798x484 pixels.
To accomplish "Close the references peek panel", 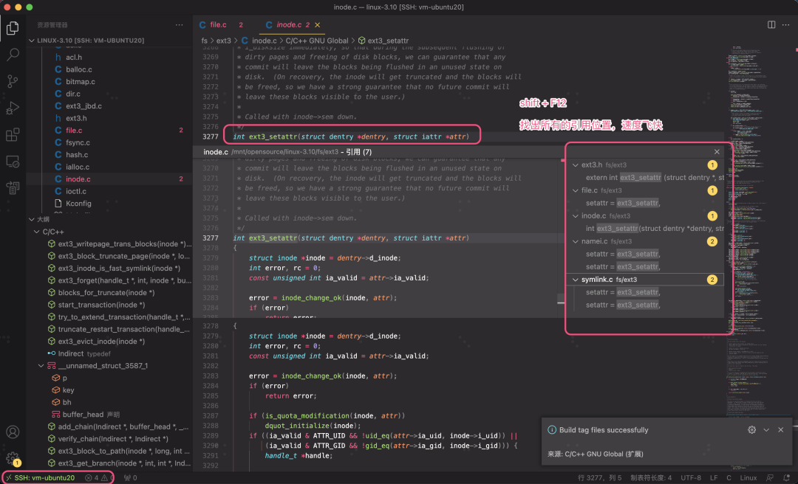I will (x=717, y=152).
